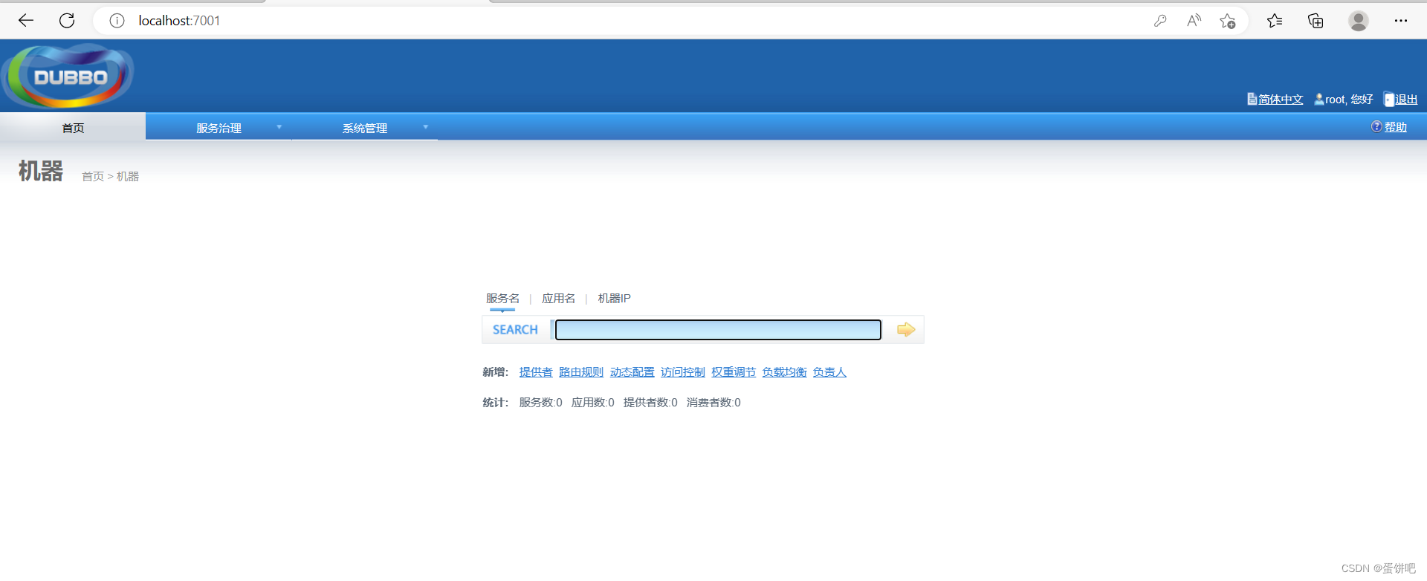Submit search with yellow arrow icon

click(905, 330)
